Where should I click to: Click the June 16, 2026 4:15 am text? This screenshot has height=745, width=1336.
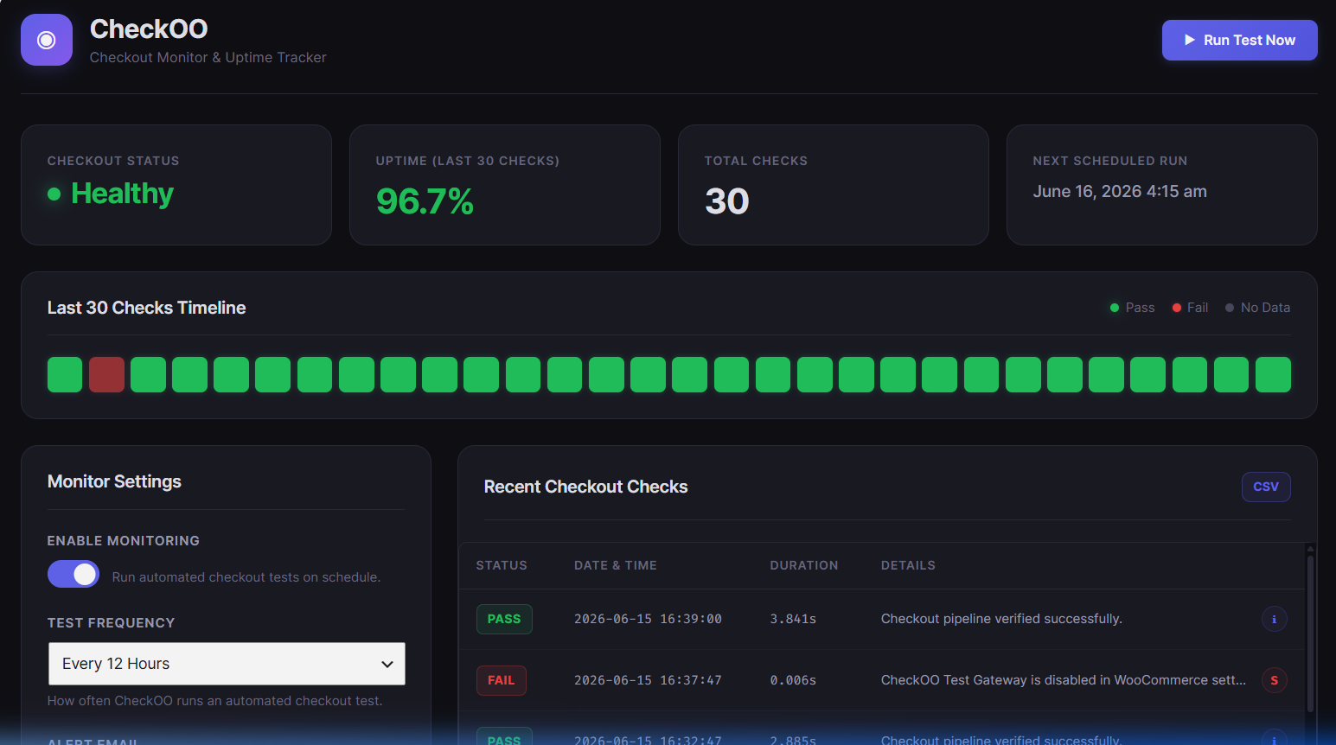click(x=1120, y=192)
